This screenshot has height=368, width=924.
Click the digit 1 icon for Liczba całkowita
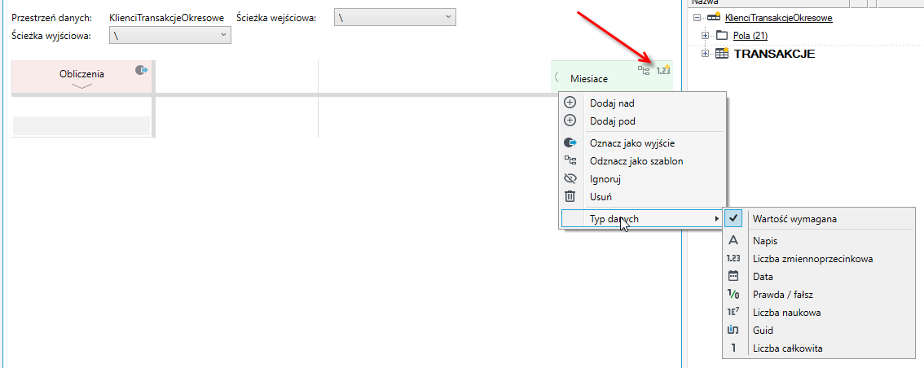(x=733, y=348)
